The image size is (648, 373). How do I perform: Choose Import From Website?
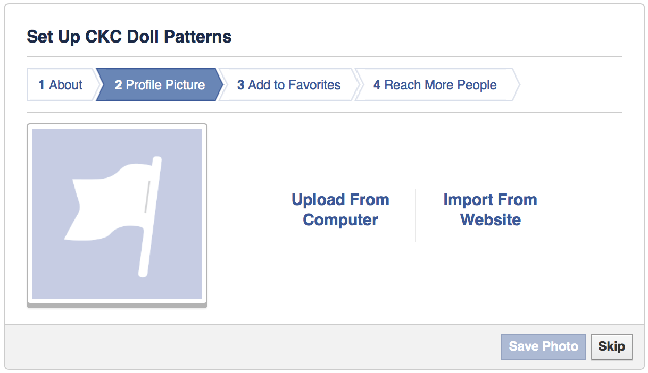click(490, 210)
